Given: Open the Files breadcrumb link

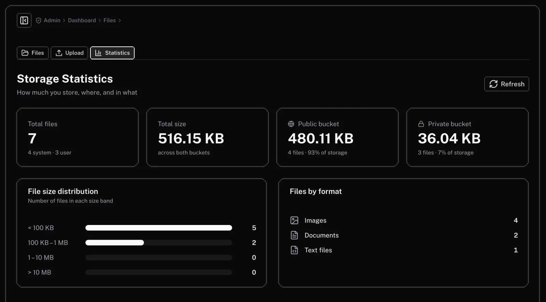Looking at the screenshot, I should click(110, 20).
